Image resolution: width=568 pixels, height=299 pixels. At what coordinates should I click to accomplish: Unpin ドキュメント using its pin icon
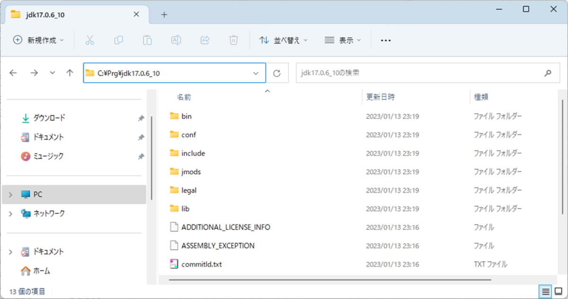coord(141,137)
